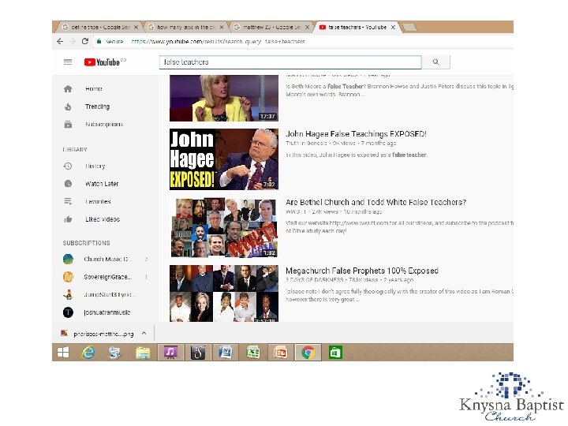Open the JumpStart3 Lyric subscription channel

(110, 294)
